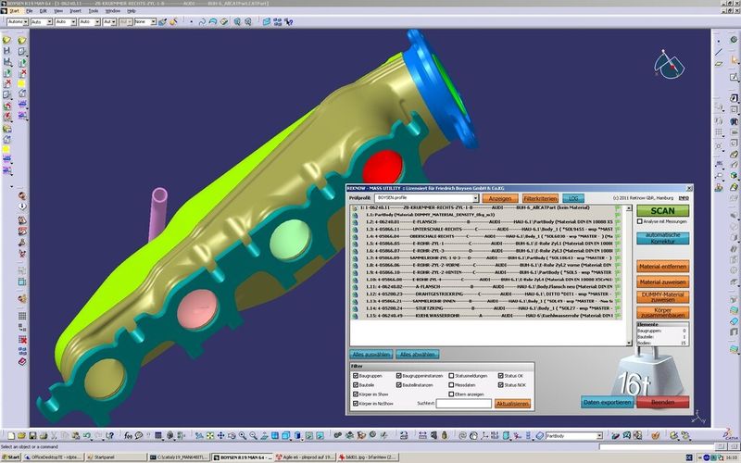Click the painter brush icon in top toolbar

tap(163, 21)
